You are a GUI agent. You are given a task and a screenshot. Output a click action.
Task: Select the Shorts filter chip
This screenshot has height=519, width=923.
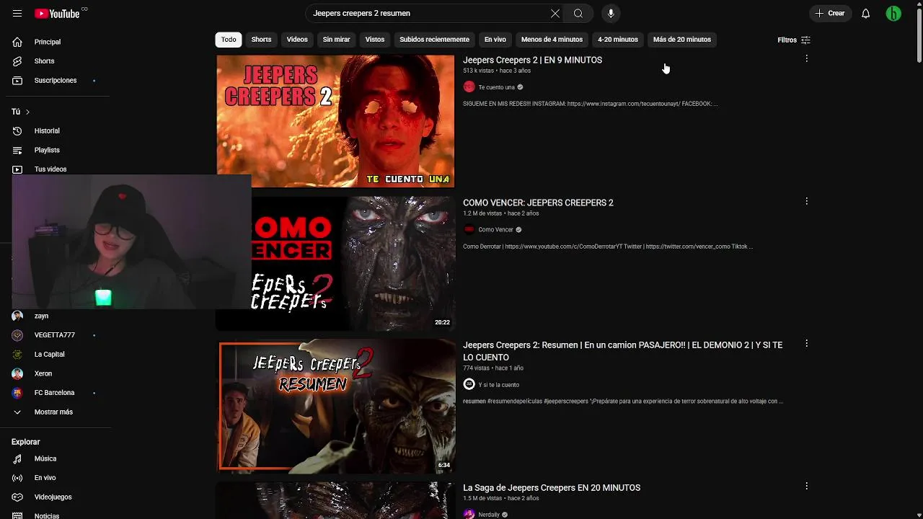pyautogui.click(x=261, y=40)
